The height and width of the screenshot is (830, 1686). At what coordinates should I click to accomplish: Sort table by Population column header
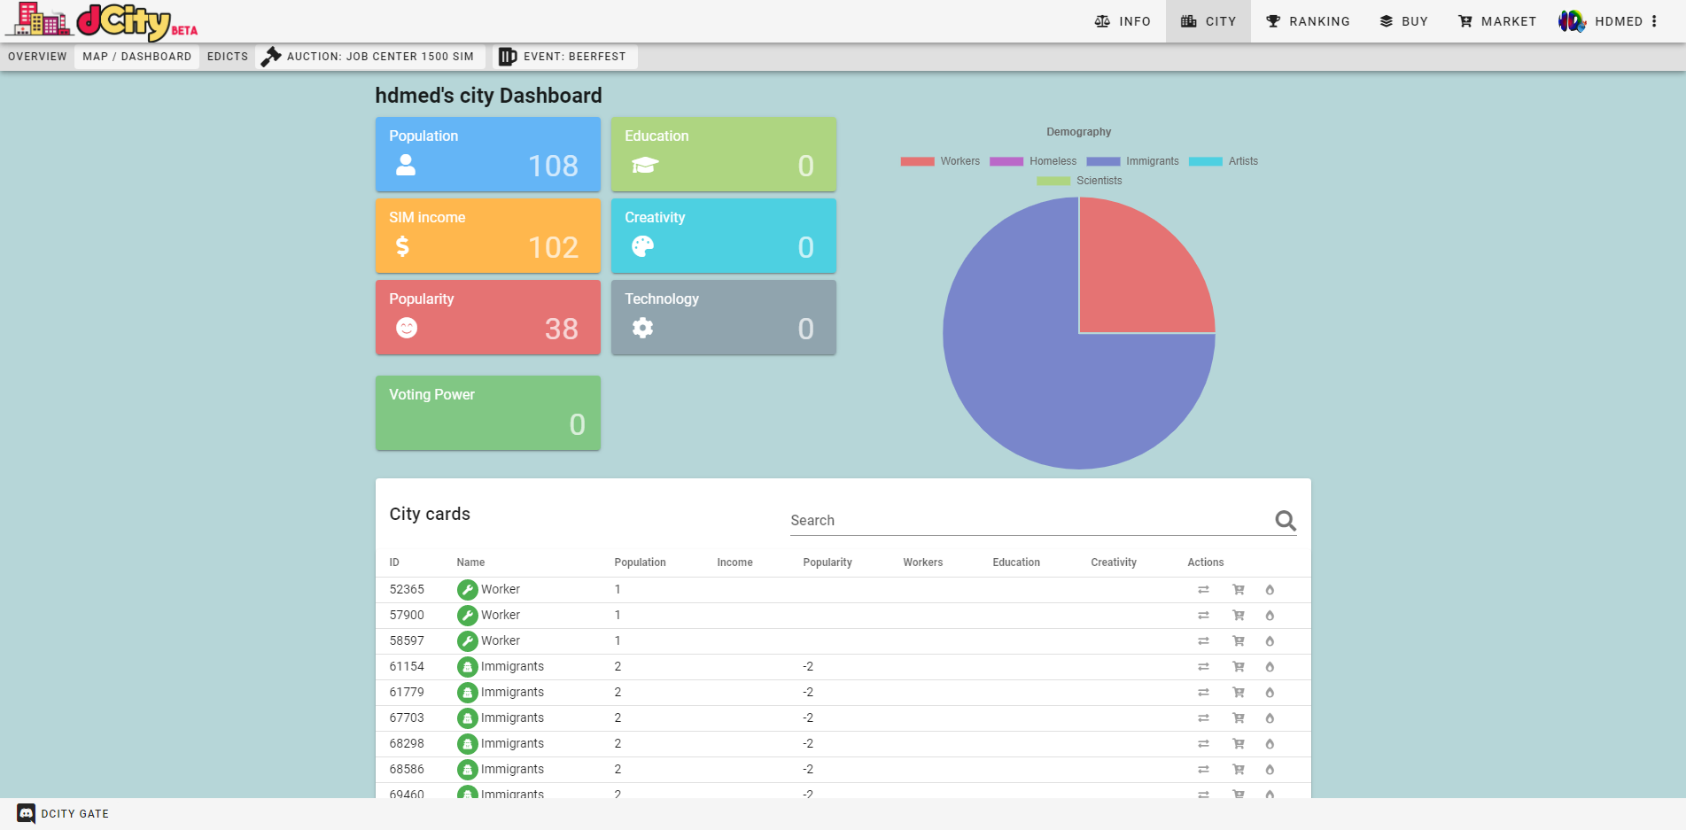(640, 562)
